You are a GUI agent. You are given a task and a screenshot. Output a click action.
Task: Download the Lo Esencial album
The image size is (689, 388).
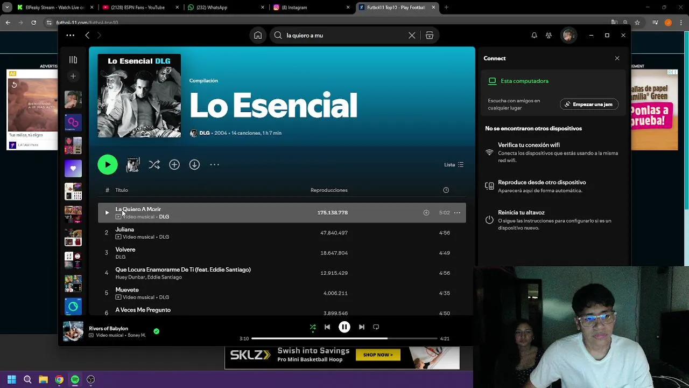194,164
